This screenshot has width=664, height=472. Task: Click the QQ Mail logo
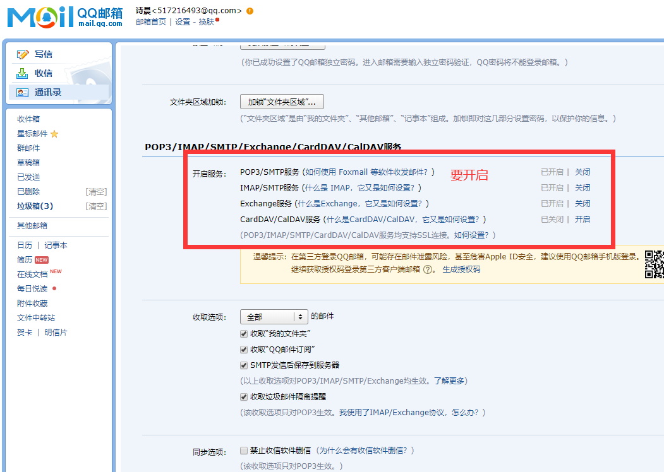pyautogui.click(x=65, y=16)
